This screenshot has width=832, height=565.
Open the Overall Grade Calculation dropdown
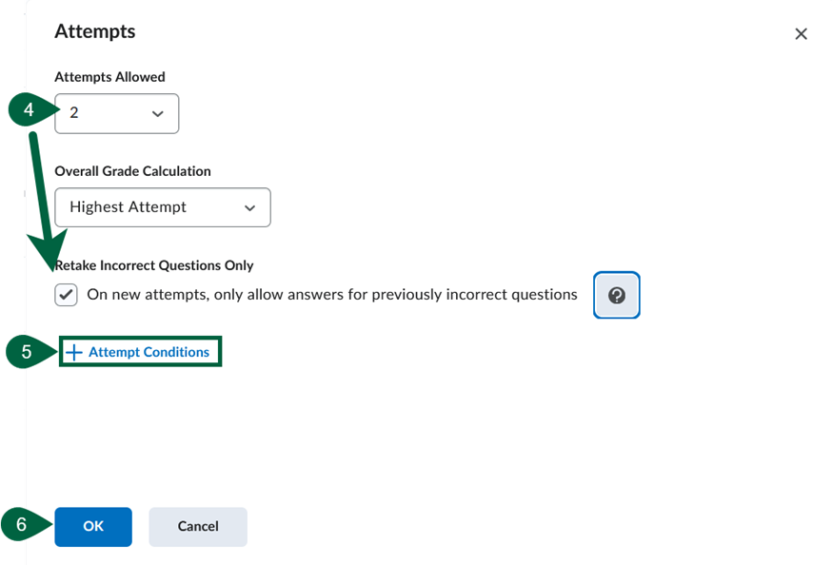(x=162, y=207)
